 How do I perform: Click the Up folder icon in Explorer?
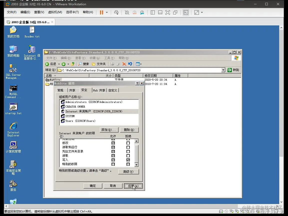(73, 64)
